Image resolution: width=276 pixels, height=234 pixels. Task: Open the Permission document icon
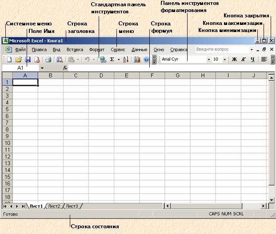click(37, 60)
